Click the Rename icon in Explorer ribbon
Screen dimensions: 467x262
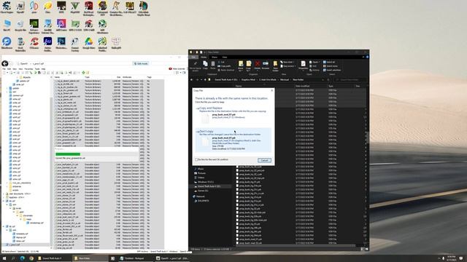point(266,65)
